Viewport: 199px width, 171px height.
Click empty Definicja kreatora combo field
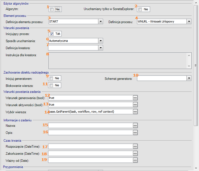[x=73, y=48]
